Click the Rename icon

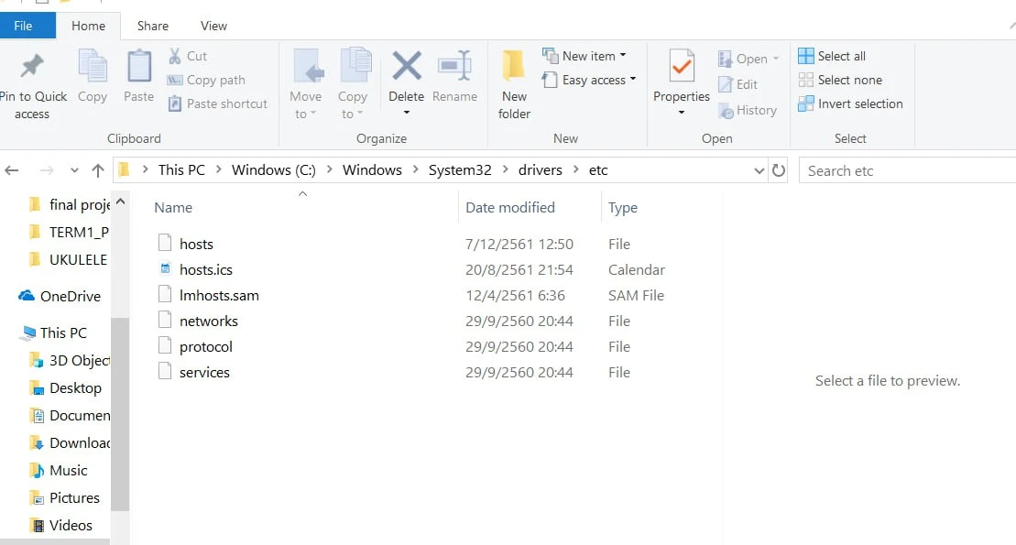[455, 65]
